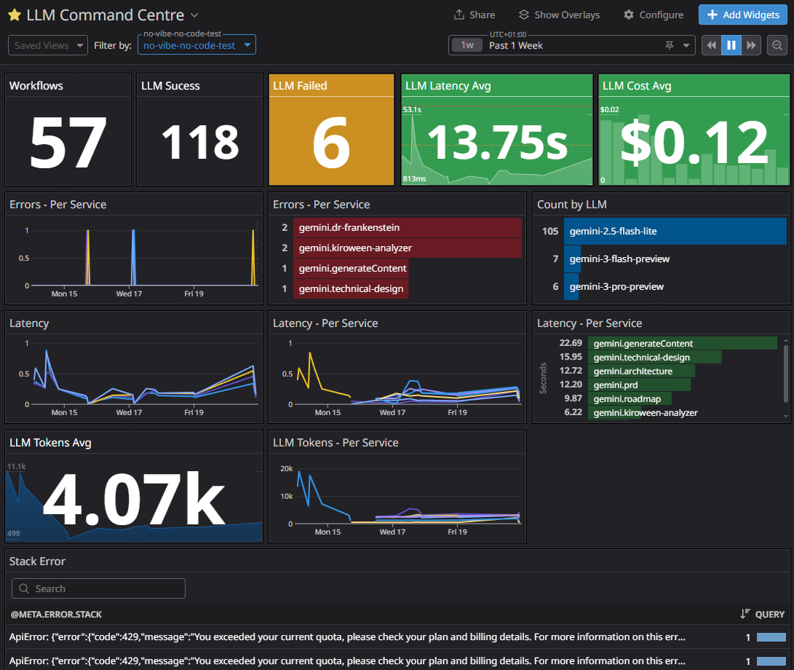The width and height of the screenshot is (794, 670).
Task: Step the time range backward
Action: (x=712, y=45)
